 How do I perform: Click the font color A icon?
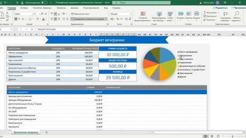(x=43, y=19)
